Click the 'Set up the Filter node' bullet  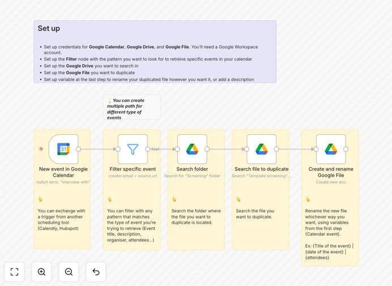148,59
